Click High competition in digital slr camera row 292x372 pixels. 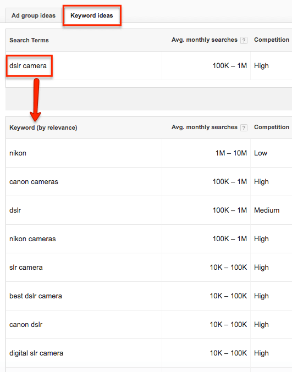261,353
